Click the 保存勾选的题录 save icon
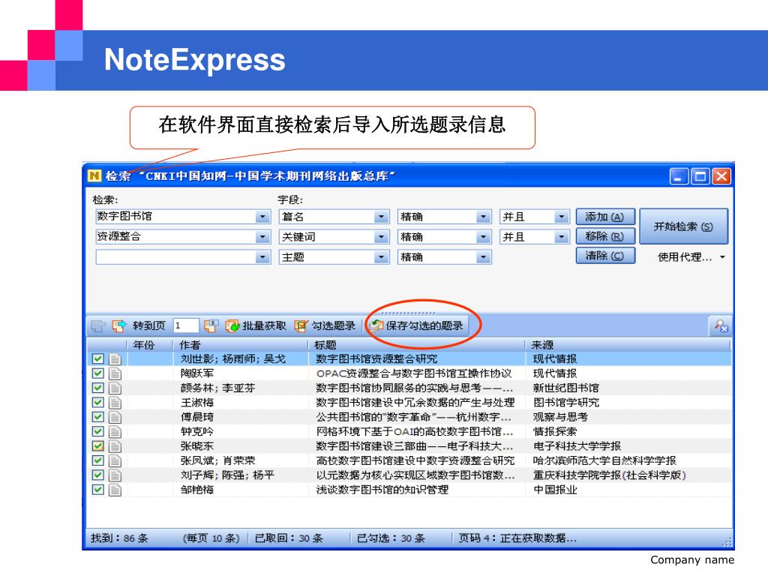Image resolution: width=768 pixels, height=576 pixels. click(376, 325)
